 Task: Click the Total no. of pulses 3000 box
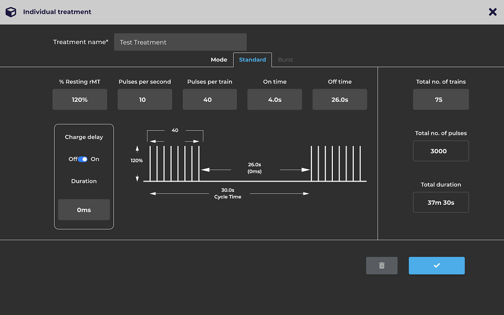[x=440, y=151]
